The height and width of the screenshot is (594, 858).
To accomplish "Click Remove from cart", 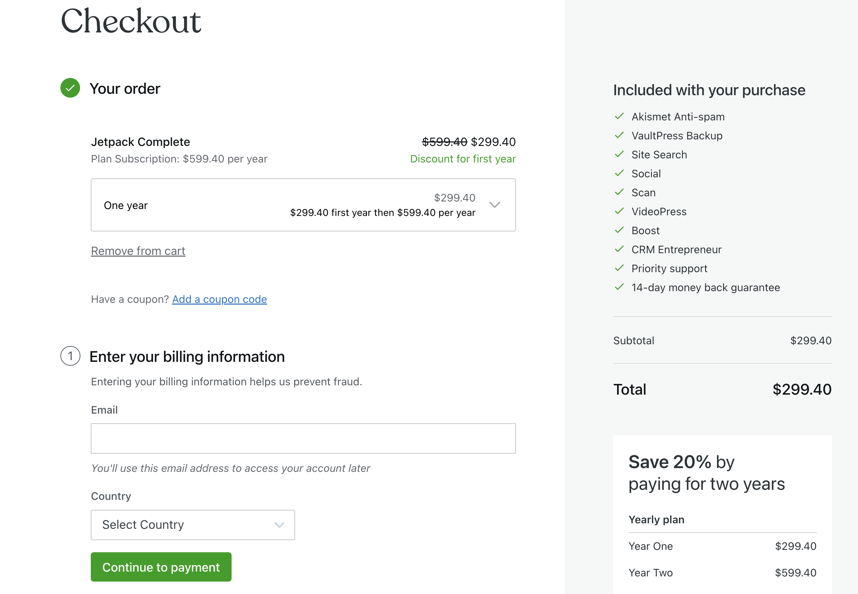I will tap(138, 250).
